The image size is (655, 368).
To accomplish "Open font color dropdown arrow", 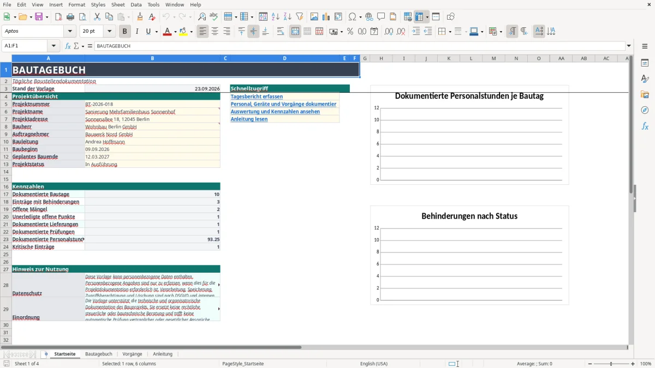I will tap(175, 32).
